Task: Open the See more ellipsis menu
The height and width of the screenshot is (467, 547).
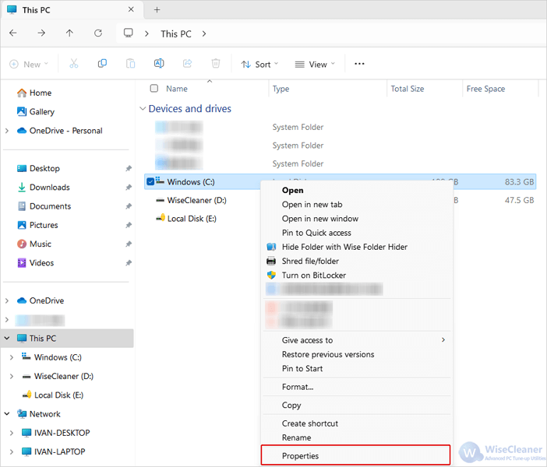Action: (x=359, y=64)
